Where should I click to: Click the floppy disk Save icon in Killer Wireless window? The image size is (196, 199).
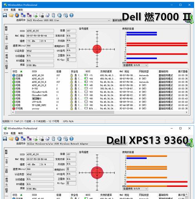[x=5, y=139]
